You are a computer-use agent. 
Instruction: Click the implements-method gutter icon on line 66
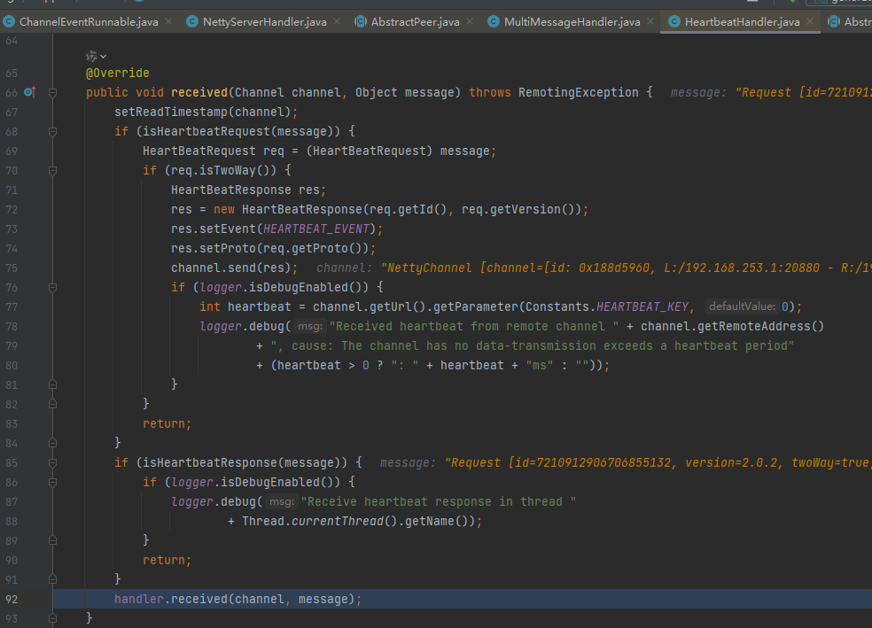point(30,92)
